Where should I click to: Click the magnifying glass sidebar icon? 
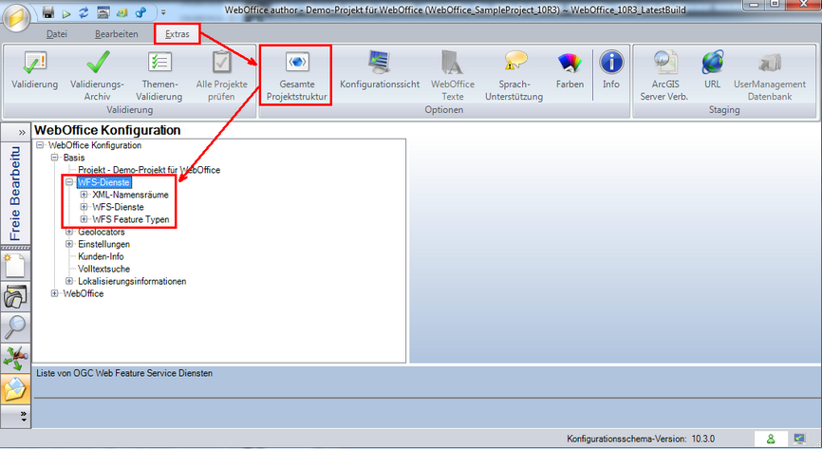click(x=15, y=327)
